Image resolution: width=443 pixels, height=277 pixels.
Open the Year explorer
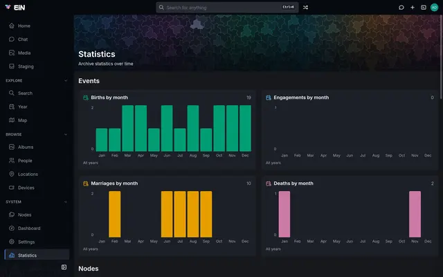37,107
